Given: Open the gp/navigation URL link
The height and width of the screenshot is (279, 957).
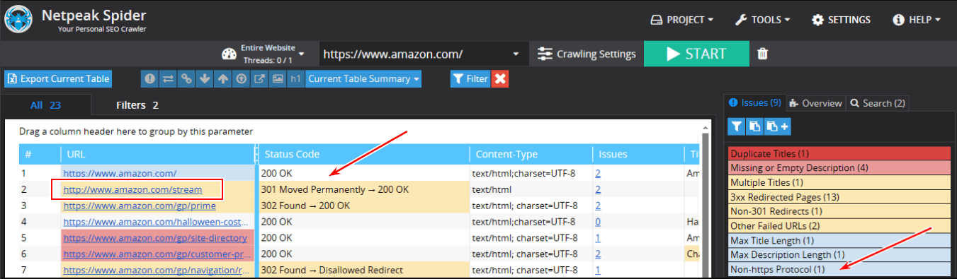Looking at the screenshot, I should click(x=155, y=271).
